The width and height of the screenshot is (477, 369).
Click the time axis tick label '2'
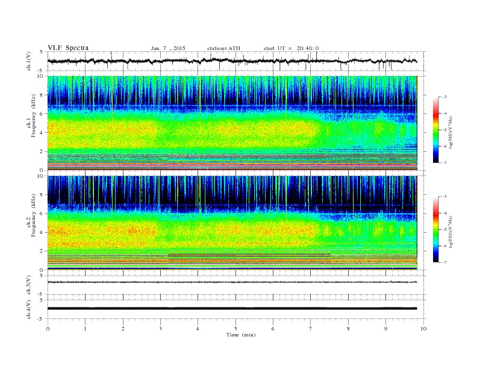pos(123,329)
